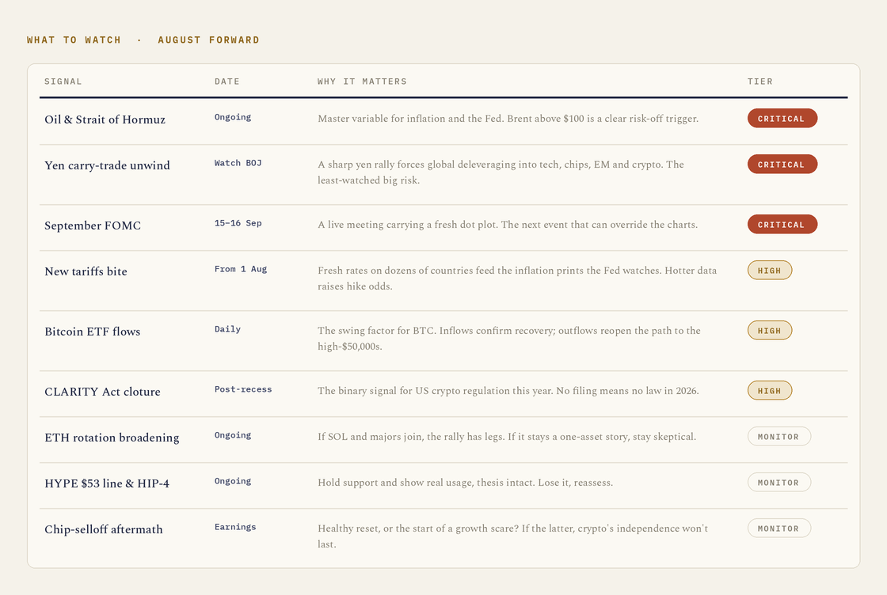Click the 'Healthy reset, or the start' description

512,536
